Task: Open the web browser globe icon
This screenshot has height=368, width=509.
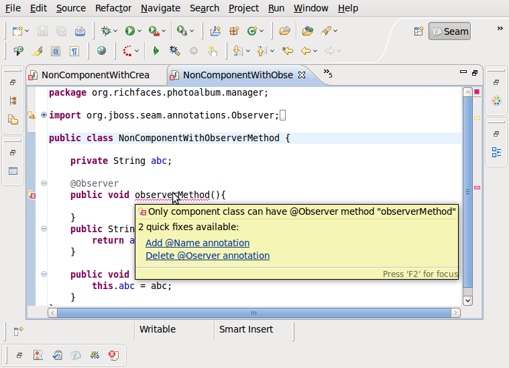Action: 101,51
